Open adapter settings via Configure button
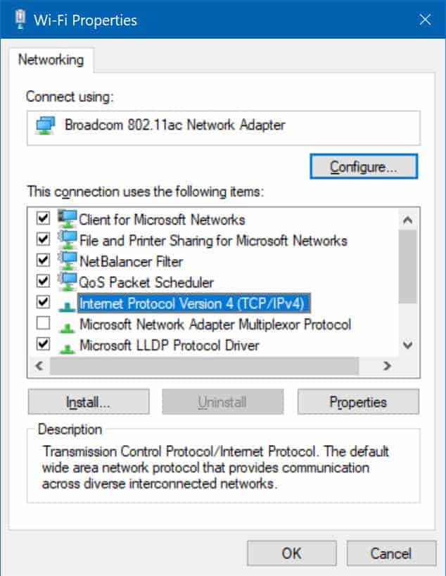The width and height of the screenshot is (446, 576). click(x=364, y=166)
